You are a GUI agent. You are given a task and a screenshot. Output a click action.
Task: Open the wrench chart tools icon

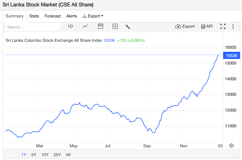(128, 27)
